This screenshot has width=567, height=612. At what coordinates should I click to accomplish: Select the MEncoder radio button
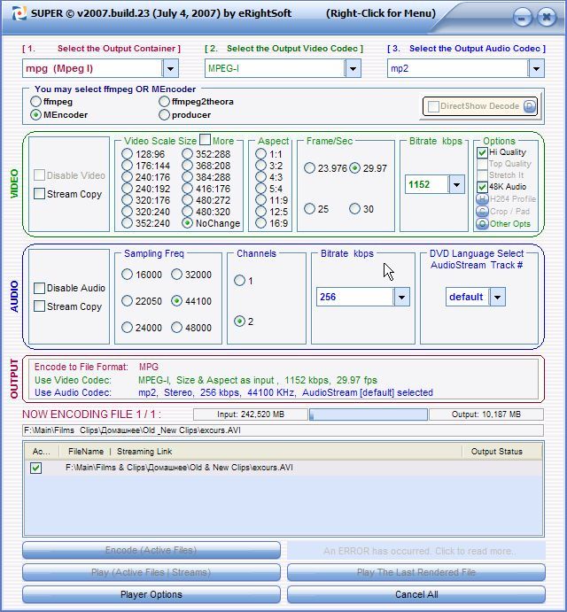tap(35, 115)
